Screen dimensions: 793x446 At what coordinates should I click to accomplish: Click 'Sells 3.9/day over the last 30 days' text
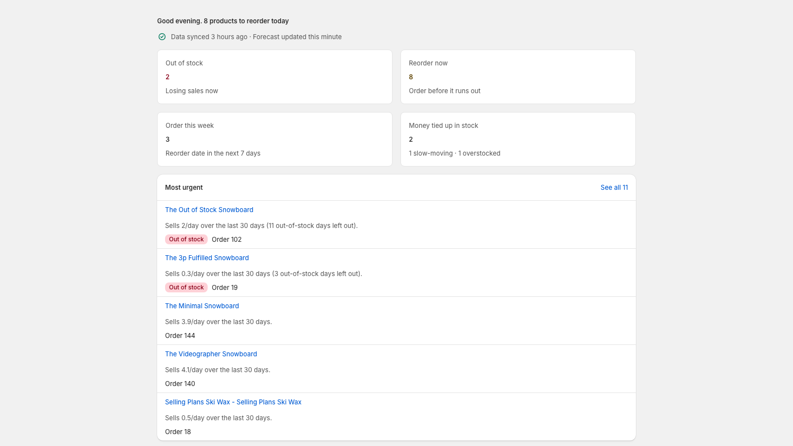click(x=219, y=322)
